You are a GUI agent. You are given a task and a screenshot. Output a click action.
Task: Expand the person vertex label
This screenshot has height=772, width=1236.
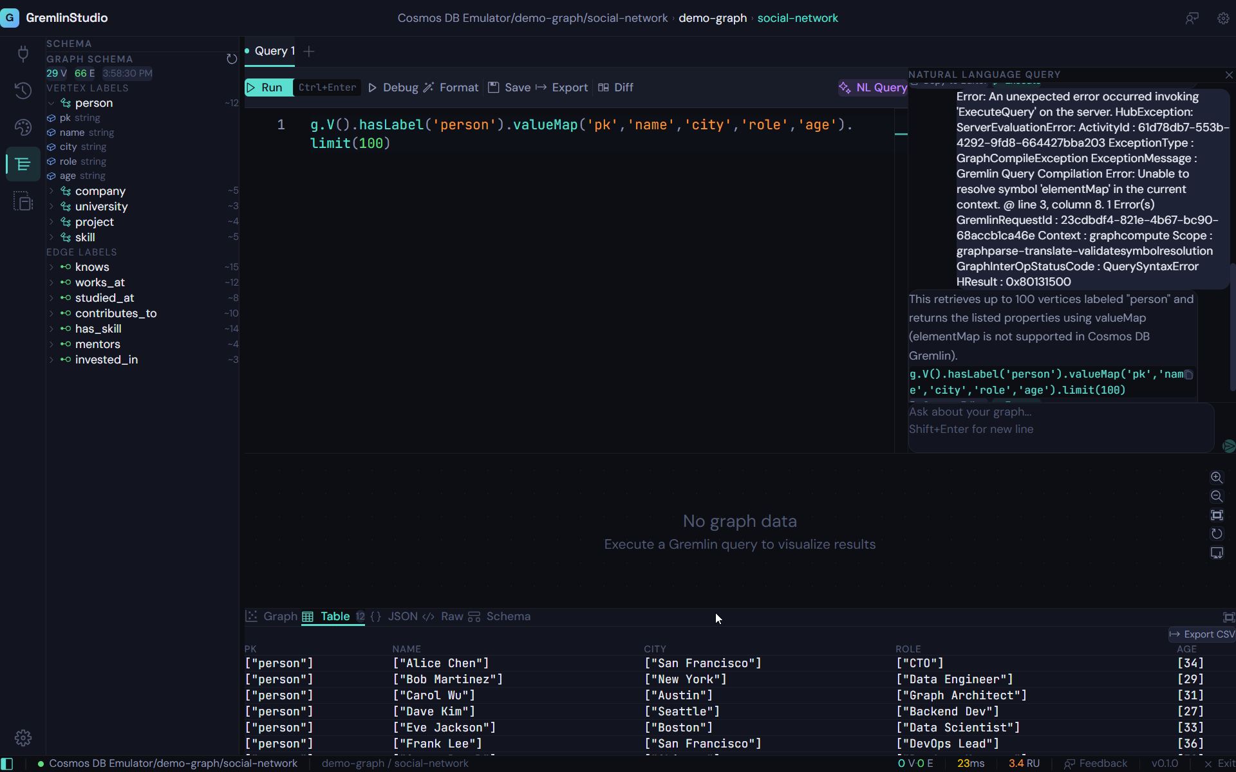51,103
